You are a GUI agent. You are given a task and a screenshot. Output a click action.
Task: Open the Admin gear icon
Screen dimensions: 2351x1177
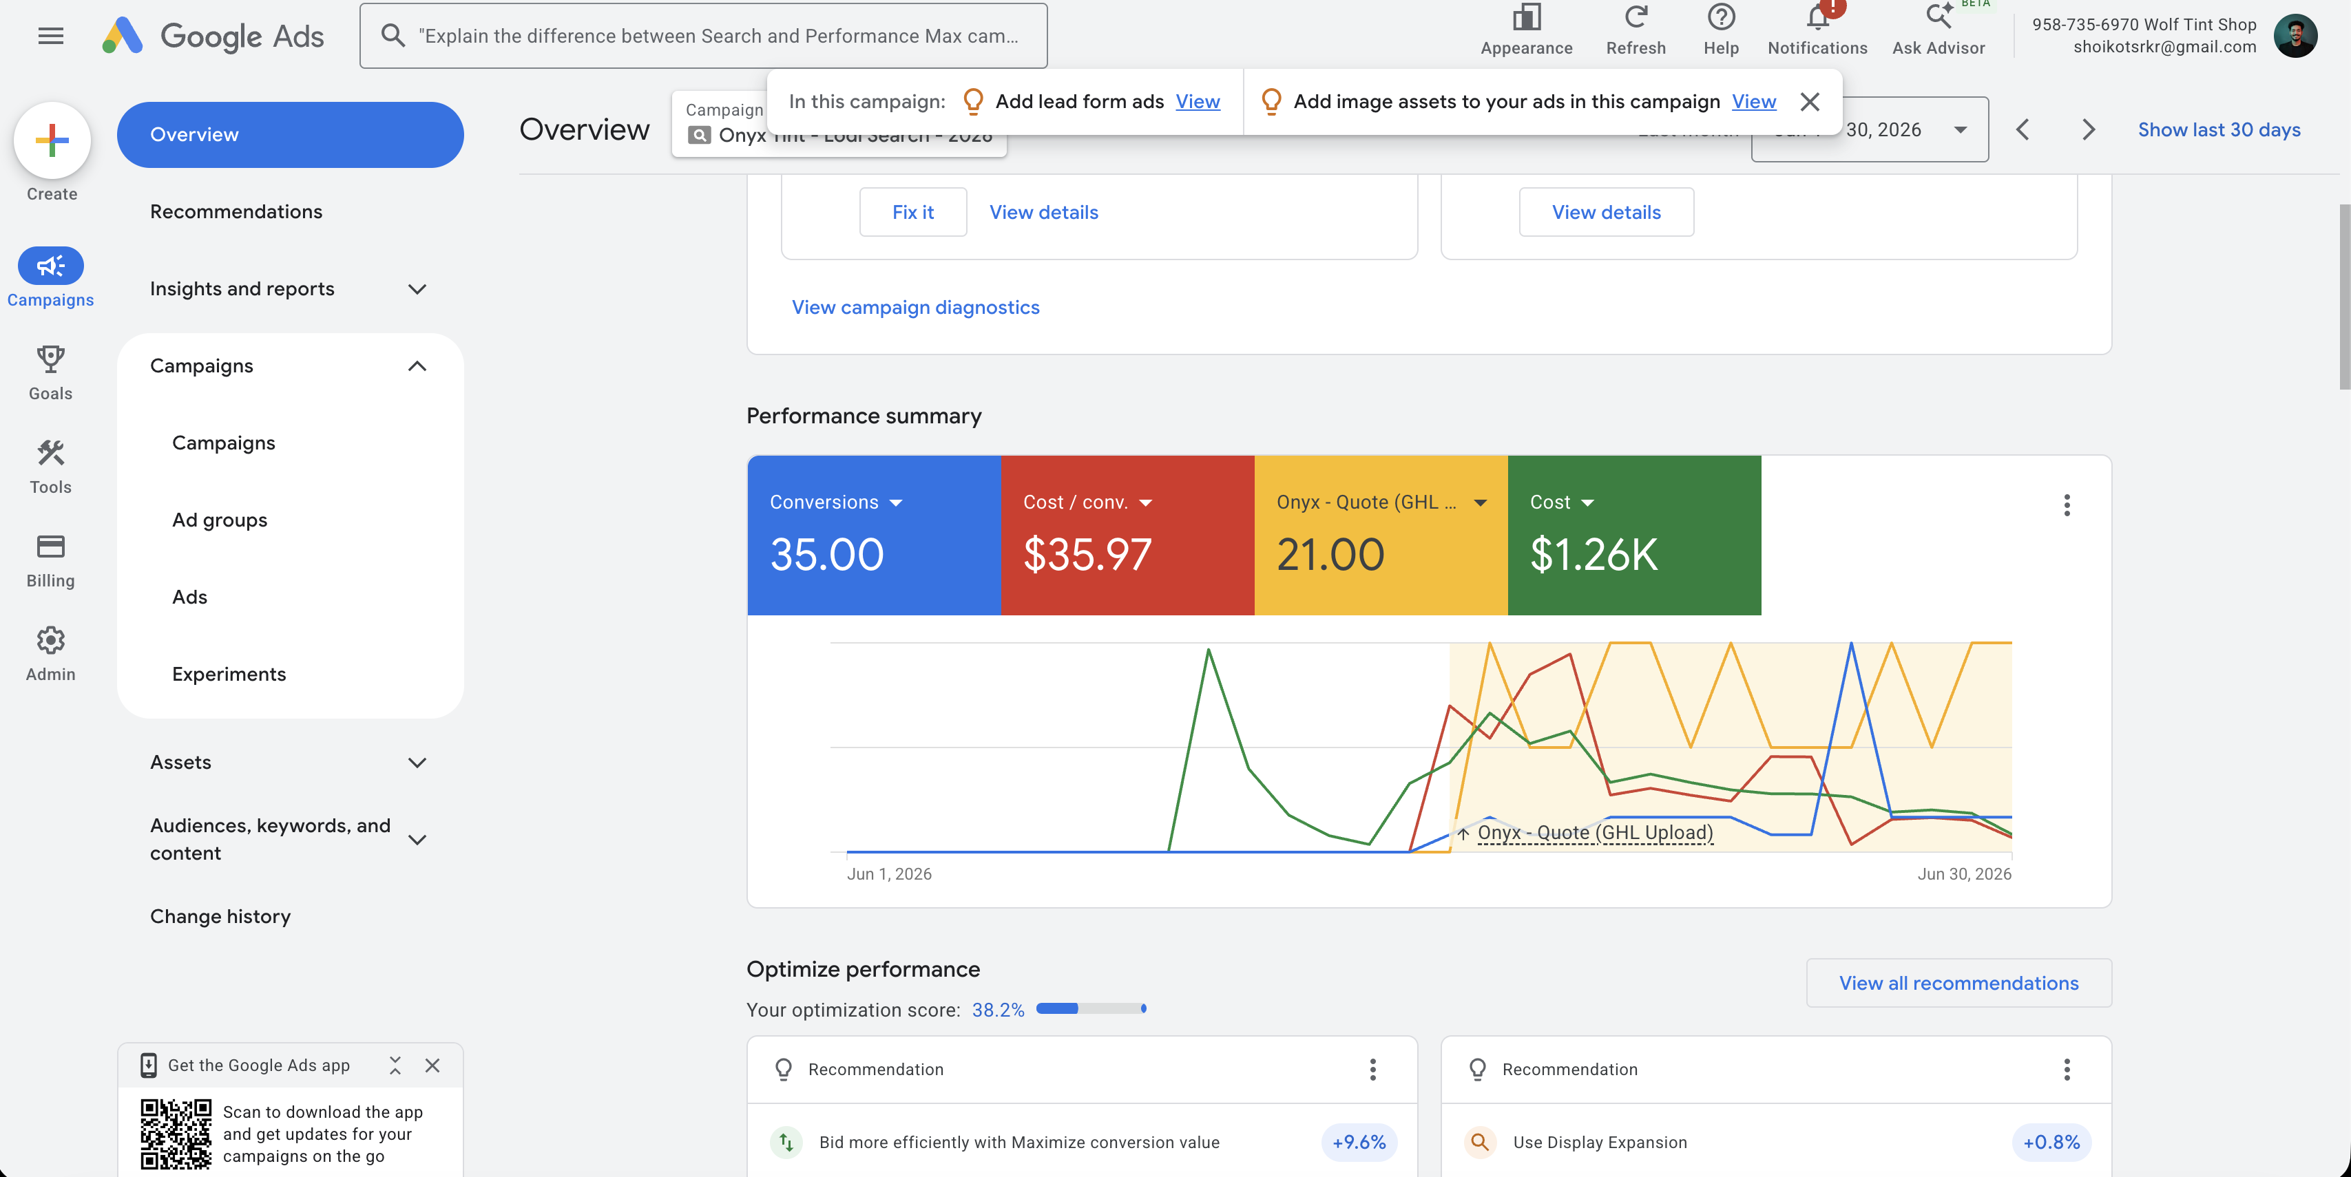(x=50, y=639)
